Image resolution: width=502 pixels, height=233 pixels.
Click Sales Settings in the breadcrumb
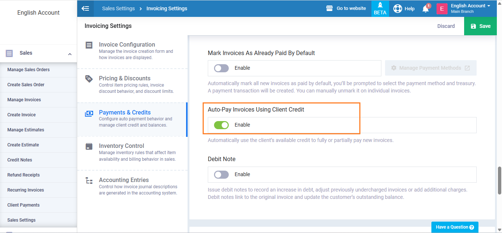pyautogui.click(x=118, y=8)
